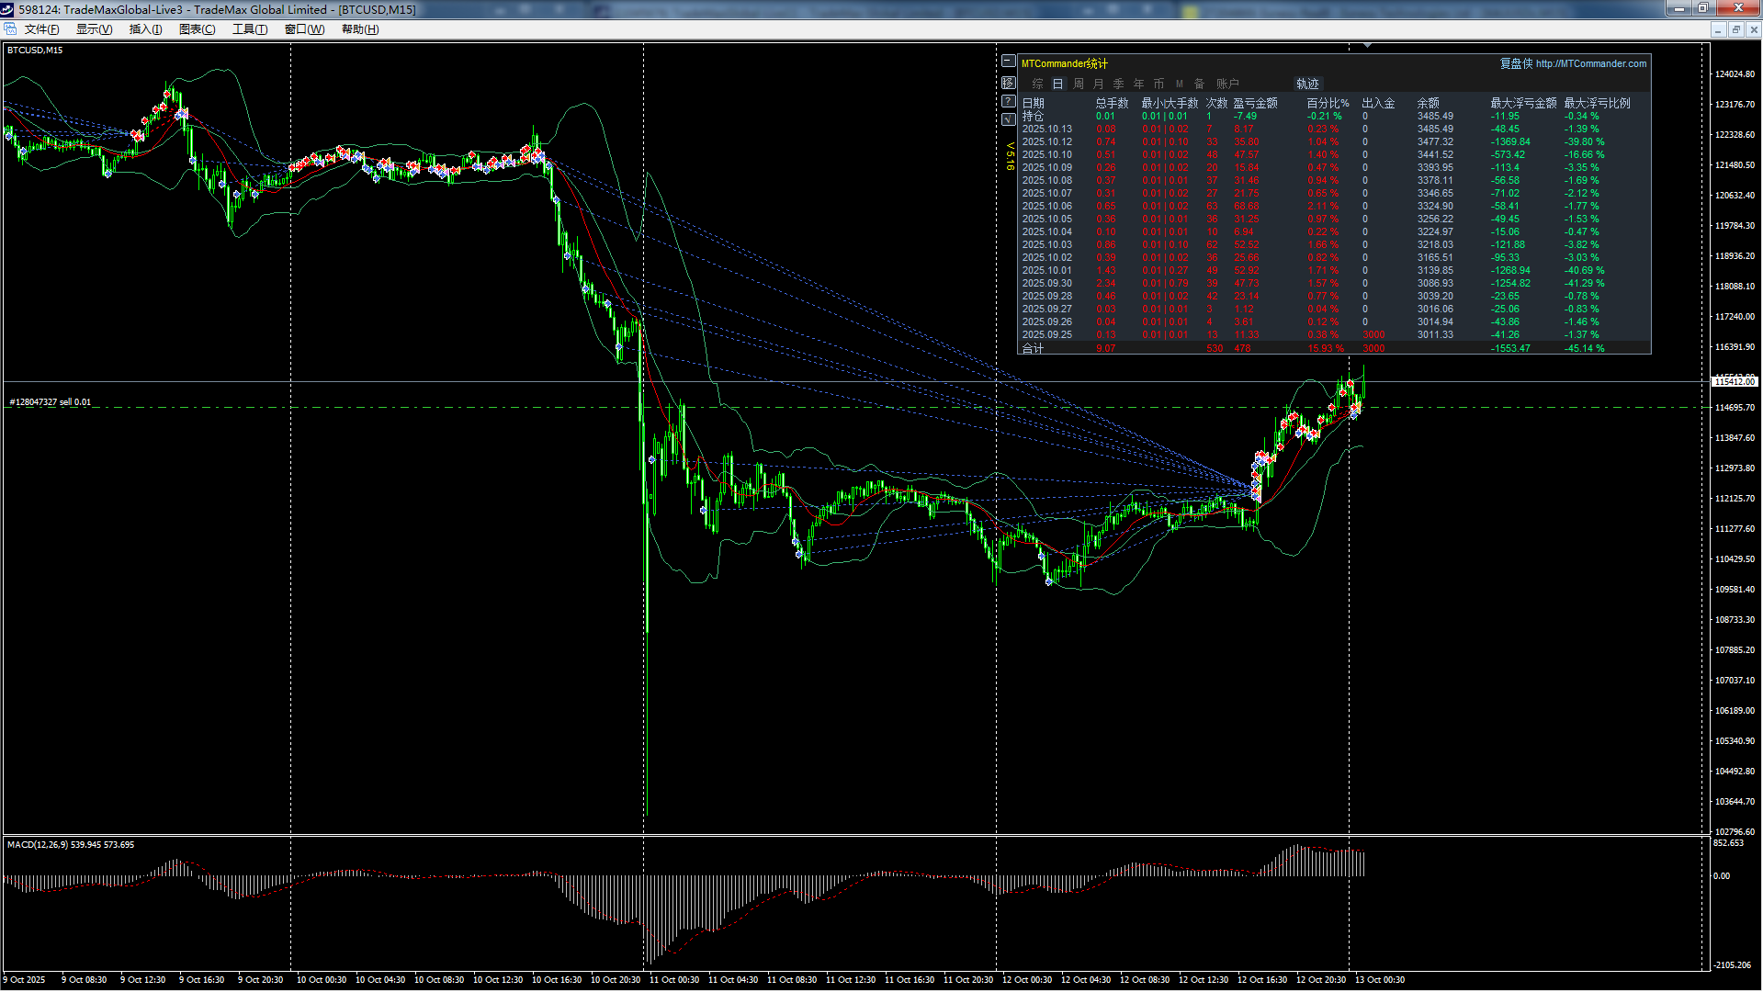Open the 工具(T) menu

pos(250,29)
